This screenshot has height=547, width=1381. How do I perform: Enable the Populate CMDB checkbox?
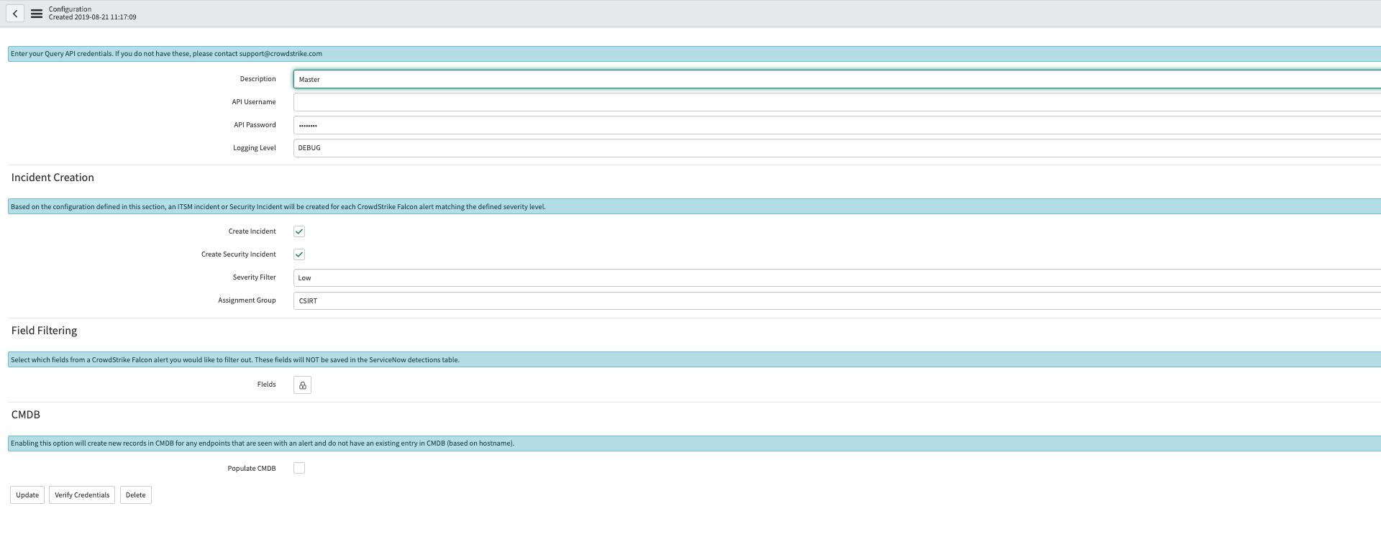click(299, 468)
